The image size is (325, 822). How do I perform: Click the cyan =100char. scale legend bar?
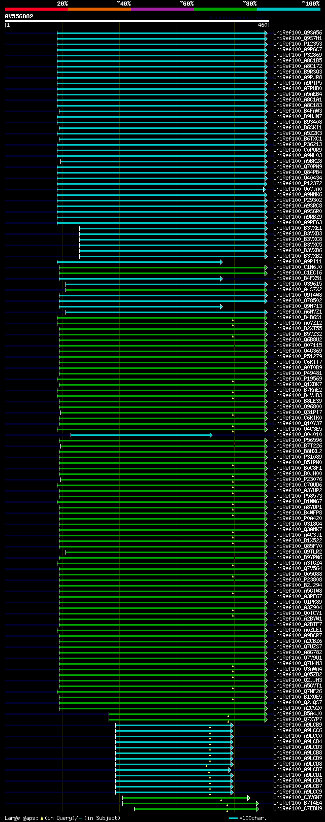(234, 818)
